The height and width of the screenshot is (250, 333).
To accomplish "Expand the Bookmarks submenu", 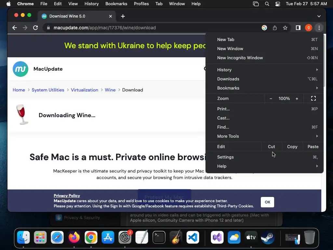I will click(264, 88).
